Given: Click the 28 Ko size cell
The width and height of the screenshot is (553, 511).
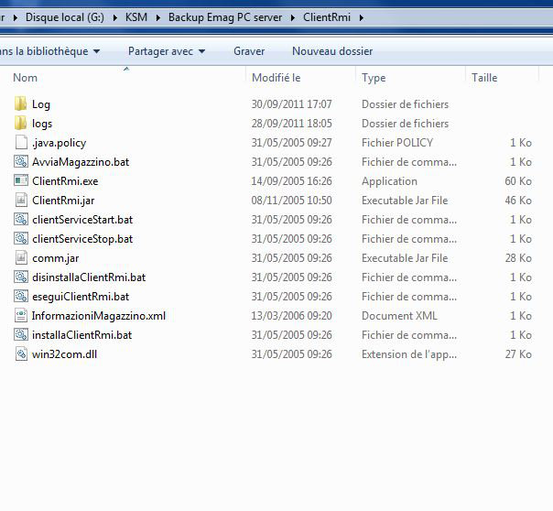Looking at the screenshot, I should pos(518,258).
